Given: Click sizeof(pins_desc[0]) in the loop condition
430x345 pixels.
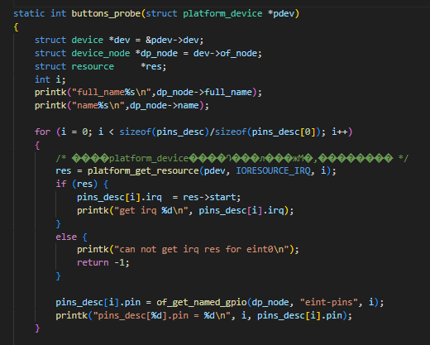Looking at the screenshot, I should click(268, 132).
